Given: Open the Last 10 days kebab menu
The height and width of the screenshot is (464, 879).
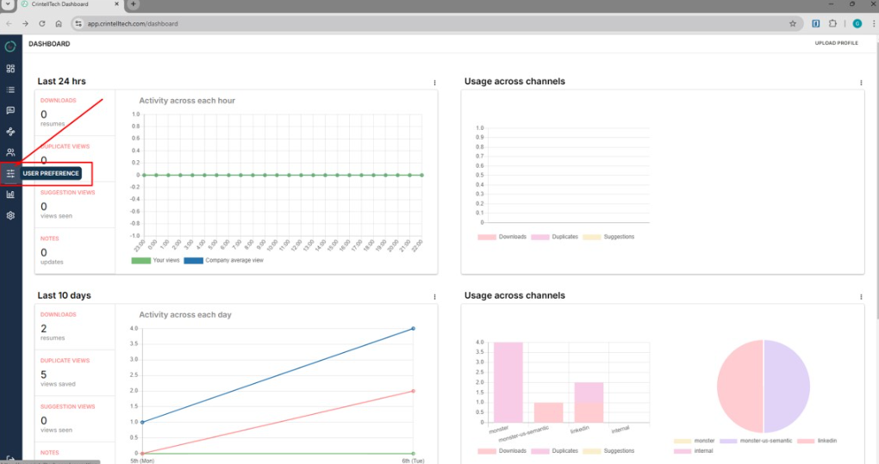Looking at the screenshot, I should (434, 297).
